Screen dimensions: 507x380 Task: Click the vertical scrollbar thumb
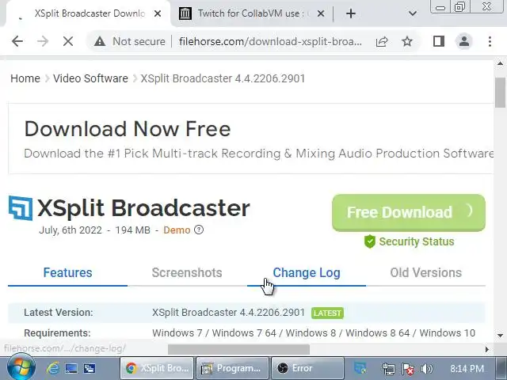point(500,93)
